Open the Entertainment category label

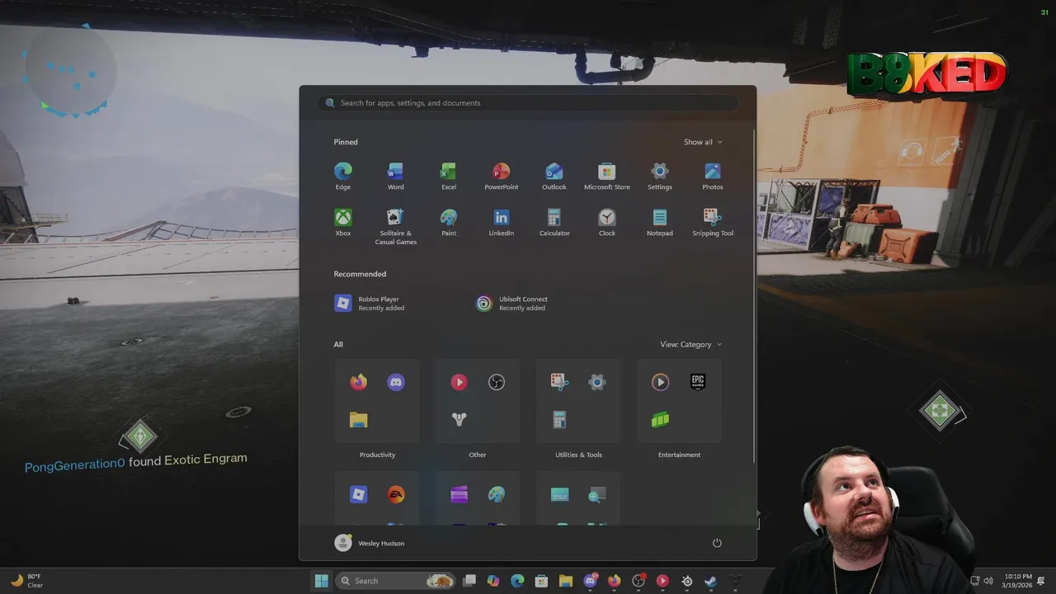[x=679, y=455]
